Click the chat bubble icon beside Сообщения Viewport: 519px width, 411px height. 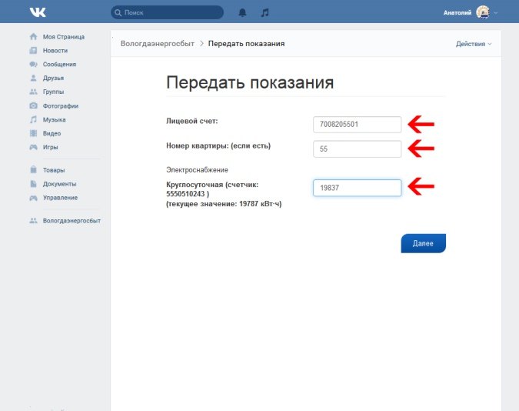tap(33, 65)
